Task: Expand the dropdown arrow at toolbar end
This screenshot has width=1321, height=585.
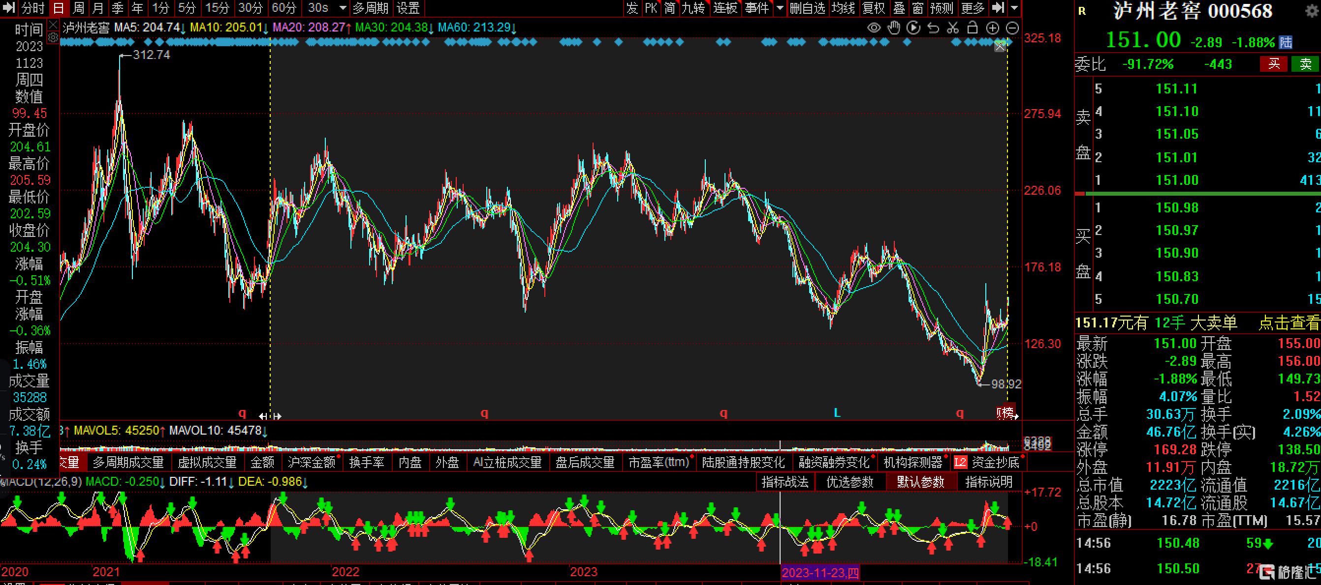Action: [x=1014, y=8]
